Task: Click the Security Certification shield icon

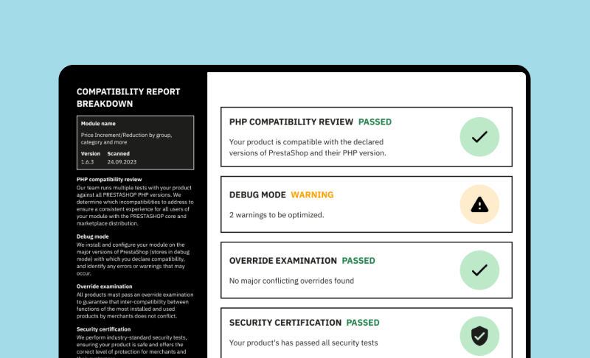Action: click(479, 336)
